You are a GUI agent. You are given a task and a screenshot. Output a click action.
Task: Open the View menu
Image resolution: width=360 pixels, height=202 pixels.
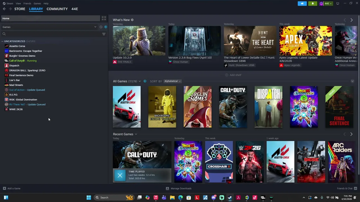[18, 3]
